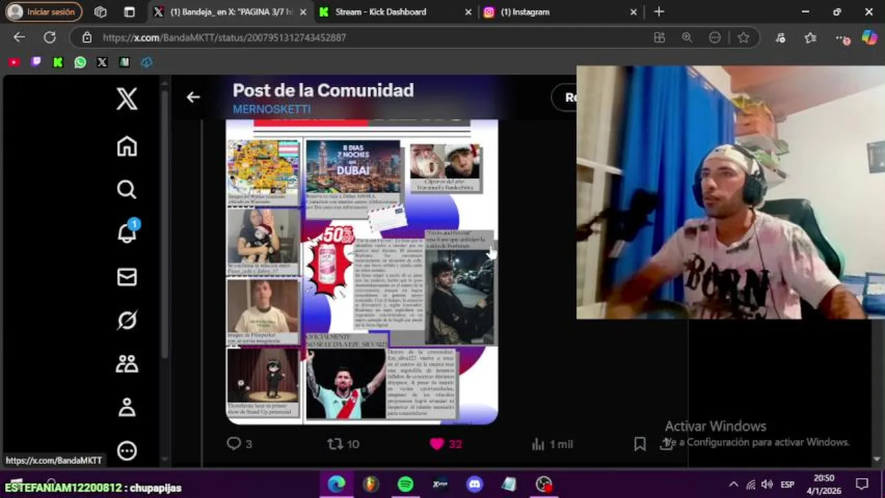Click the back arrow beside Post de la Comunidad
885x498 pixels.
pos(193,98)
